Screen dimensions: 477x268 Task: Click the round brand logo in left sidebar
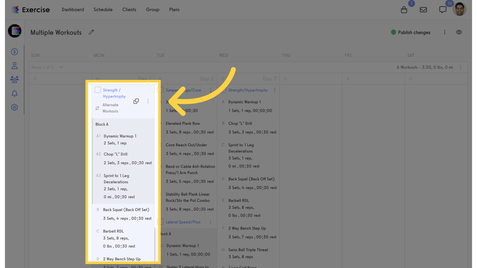15,31
